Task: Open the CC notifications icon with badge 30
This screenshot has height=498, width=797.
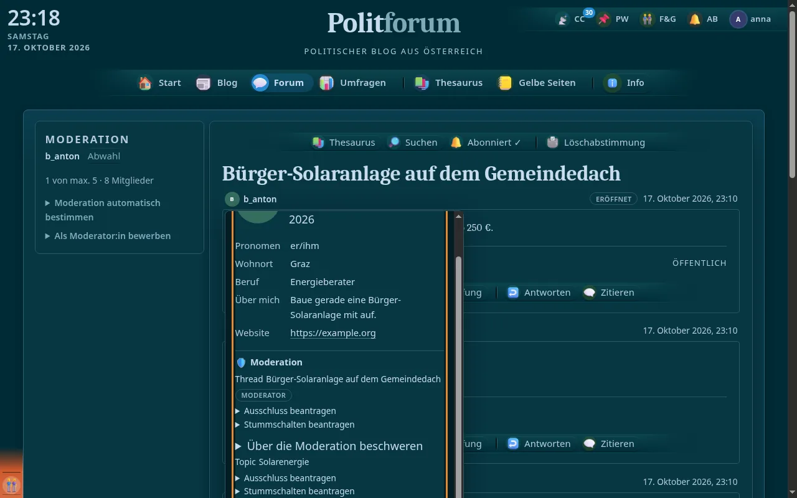Action: (563, 19)
